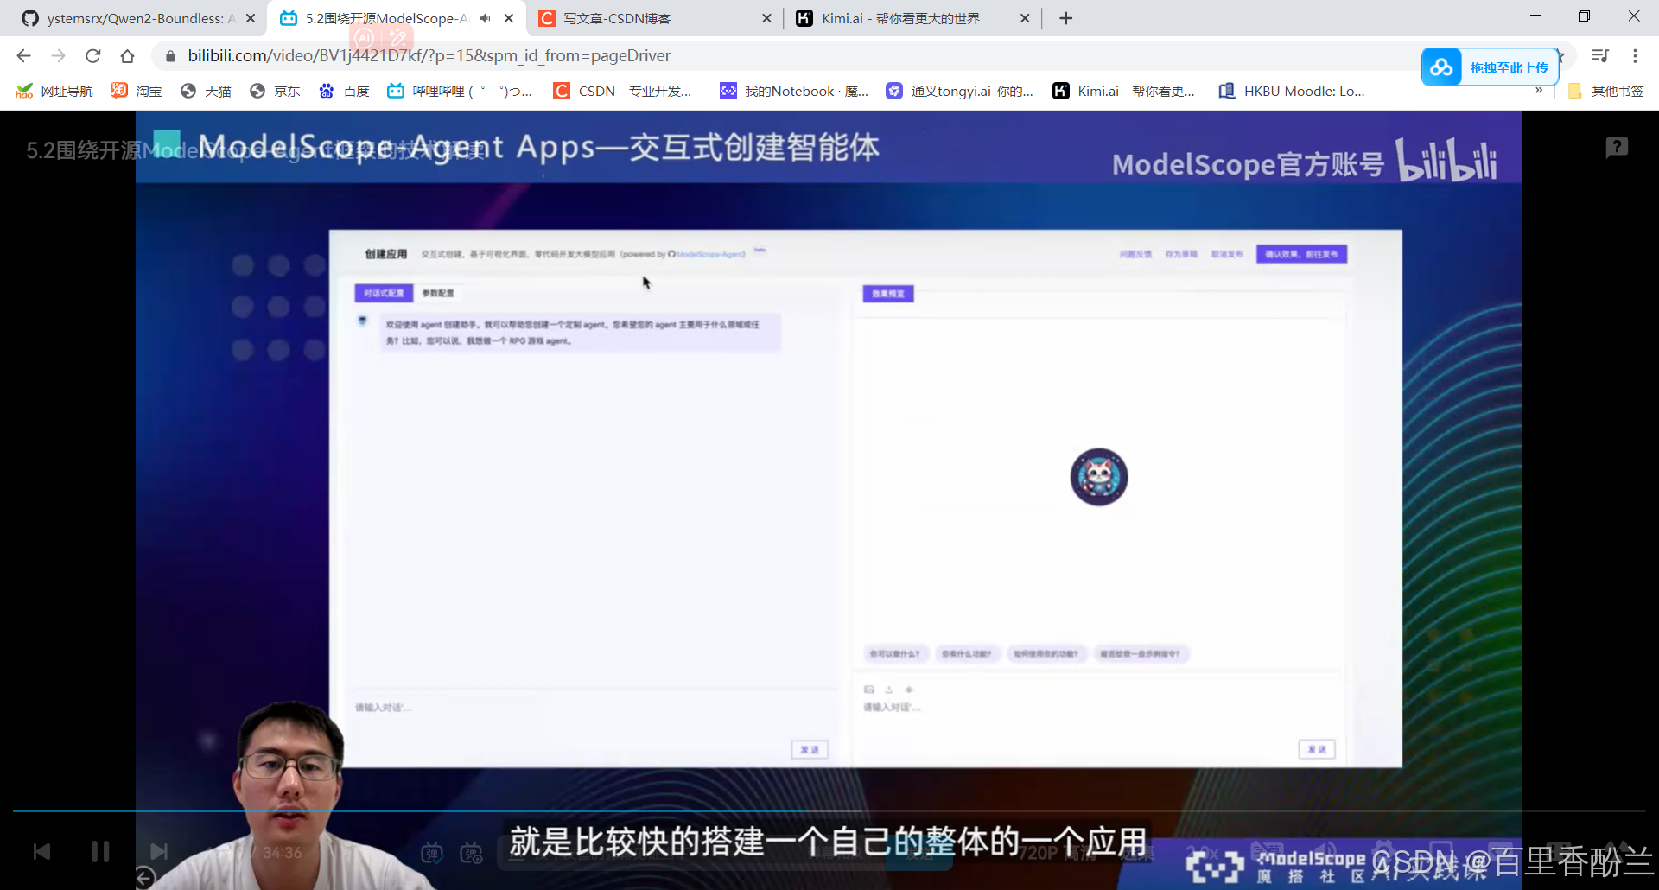Mute the bilibili tab audio icon
This screenshot has height=890, width=1659.
point(486,18)
